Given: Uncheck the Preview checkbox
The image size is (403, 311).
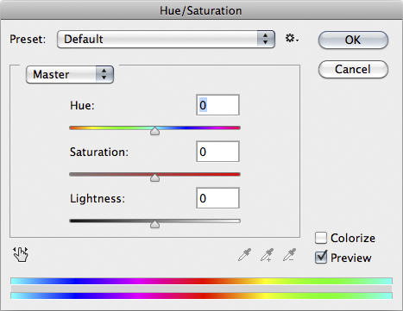Looking at the screenshot, I should 321,258.
